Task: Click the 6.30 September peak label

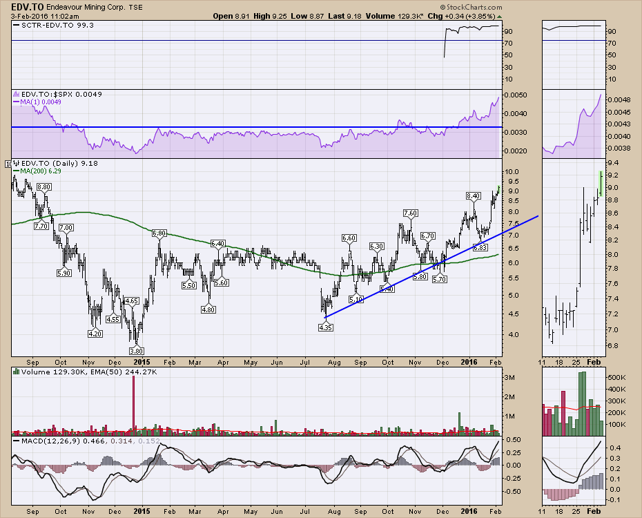Action: pyautogui.click(x=376, y=246)
